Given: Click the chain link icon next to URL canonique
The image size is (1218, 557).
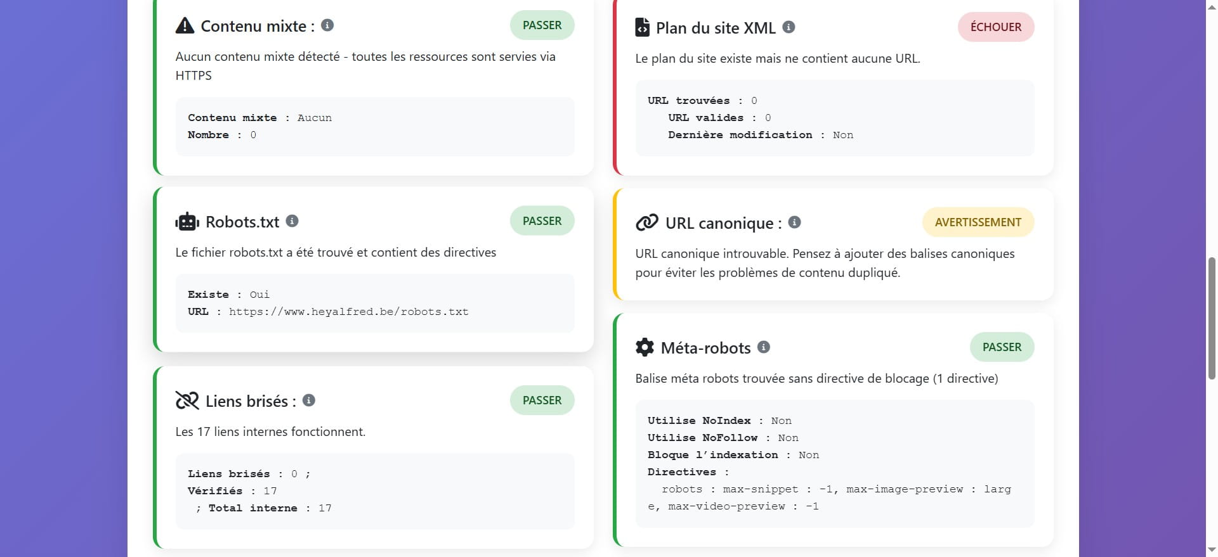Looking at the screenshot, I should [x=646, y=222].
